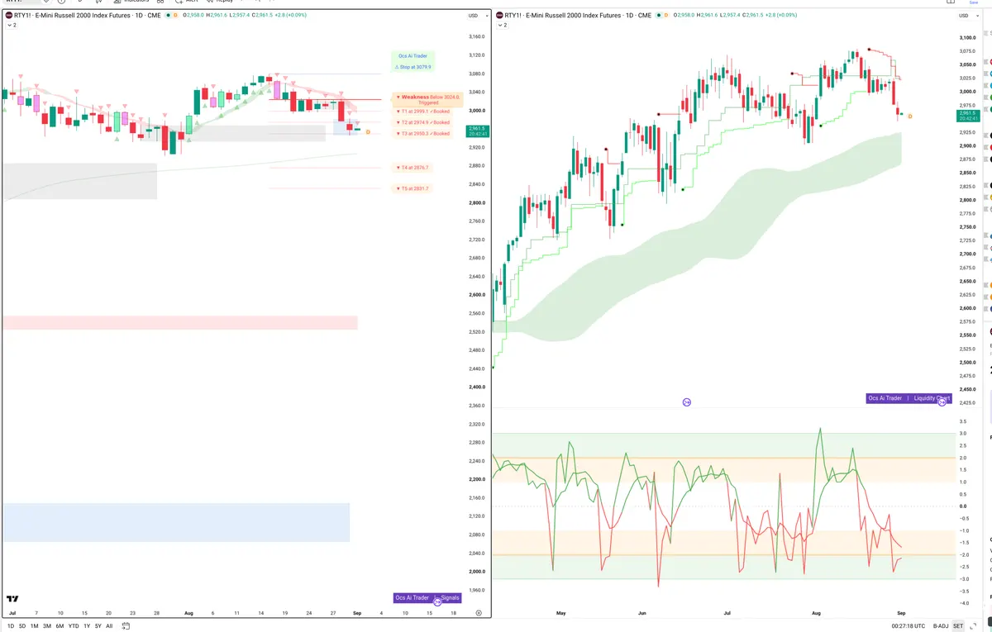This screenshot has height=632, width=992.
Task: Click the RTY1! symbol logo in right chart
Action: tap(499, 15)
